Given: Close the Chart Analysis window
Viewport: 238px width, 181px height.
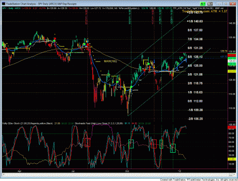Looking at the screenshot, I should 233,3.
